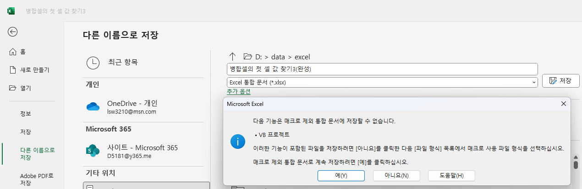Click 도움말(H) in the Excel dialog
Screen dimensions: 582x189
[451, 176]
